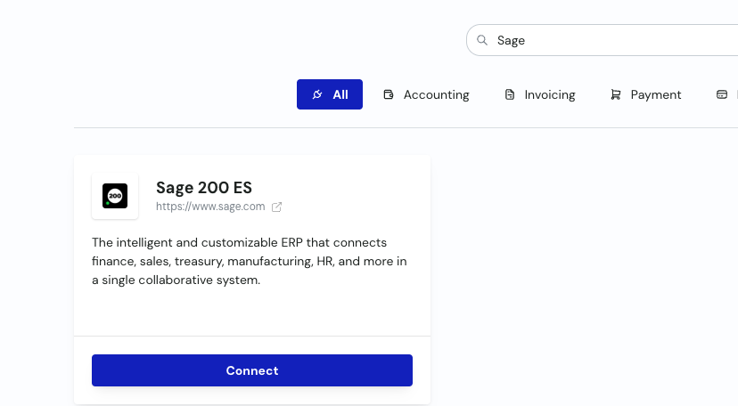The image size is (738, 406).
Task: Click the divider line above Connect
Action: pos(252,336)
